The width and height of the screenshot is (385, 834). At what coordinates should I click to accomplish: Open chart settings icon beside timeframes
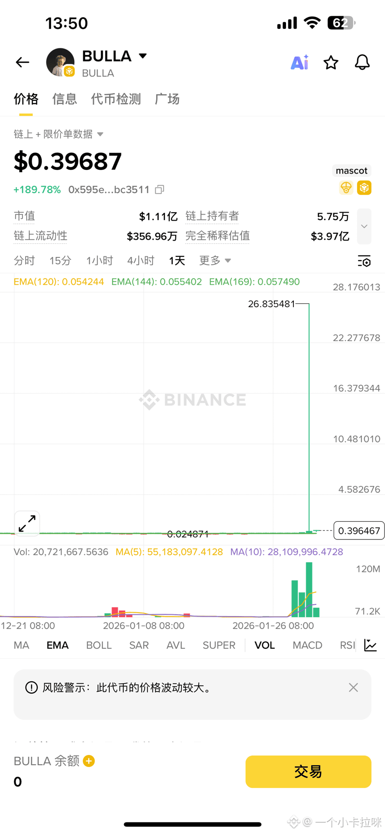[364, 261]
